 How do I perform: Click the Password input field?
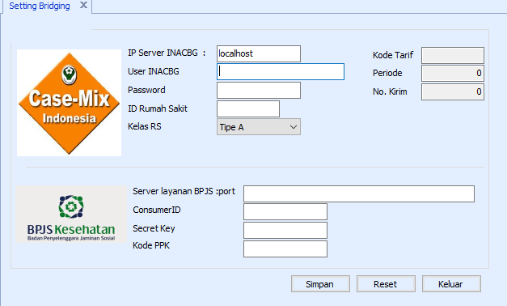point(258,90)
